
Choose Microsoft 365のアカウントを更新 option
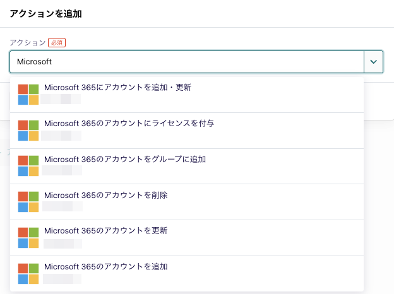pos(187,238)
